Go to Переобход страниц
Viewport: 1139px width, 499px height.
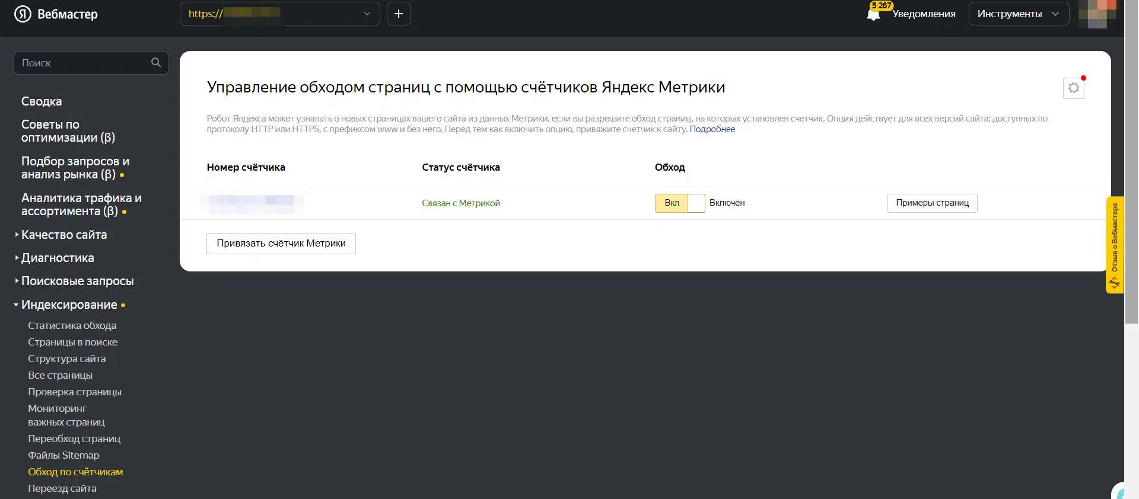[x=74, y=439]
